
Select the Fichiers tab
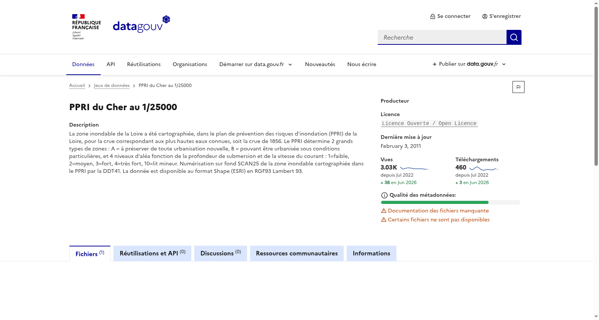[x=90, y=254]
